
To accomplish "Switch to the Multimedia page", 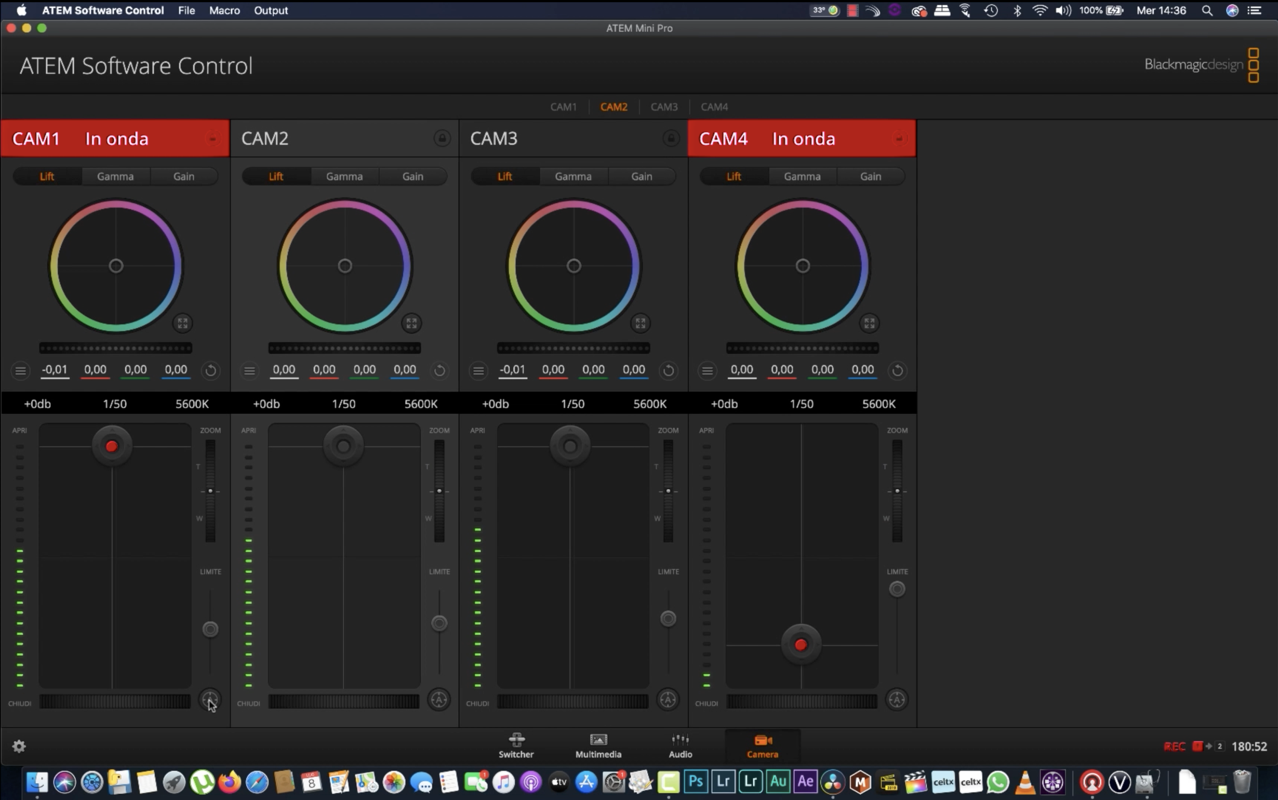I will (598, 746).
